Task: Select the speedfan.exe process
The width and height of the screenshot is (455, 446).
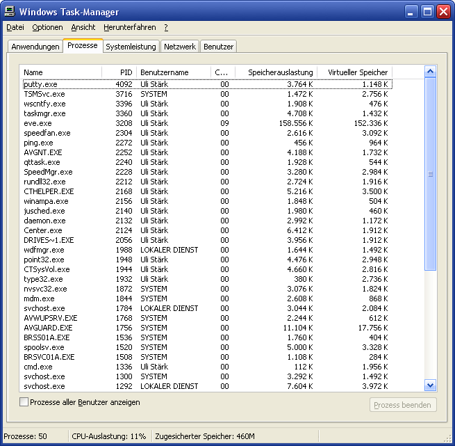Action: click(x=207, y=133)
